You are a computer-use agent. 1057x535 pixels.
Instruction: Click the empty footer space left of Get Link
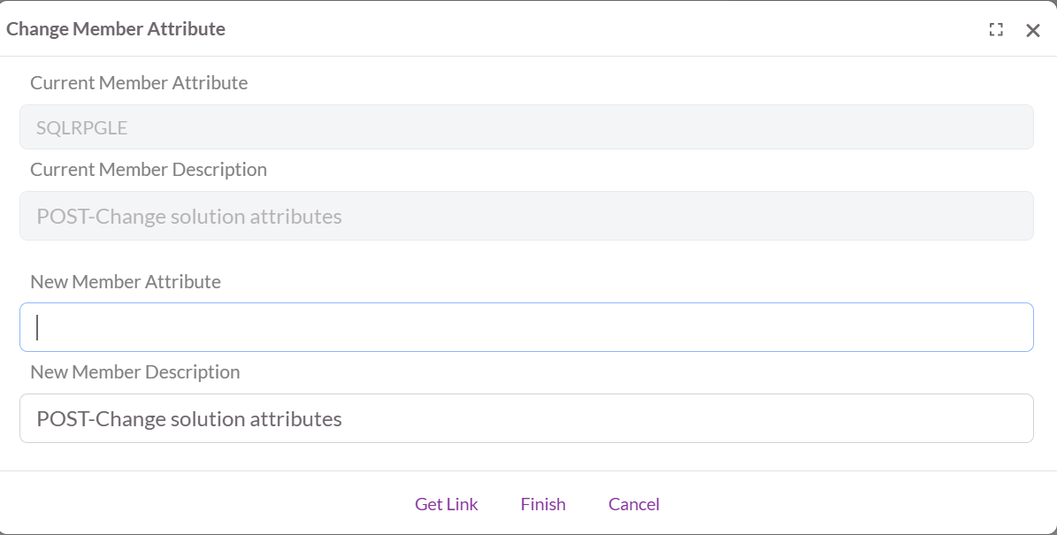click(x=203, y=504)
